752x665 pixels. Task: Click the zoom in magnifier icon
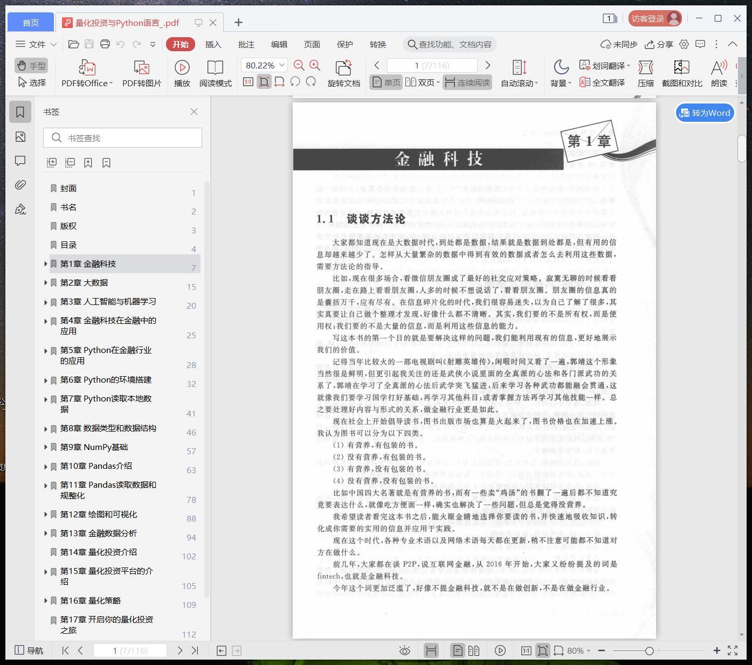click(x=315, y=65)
